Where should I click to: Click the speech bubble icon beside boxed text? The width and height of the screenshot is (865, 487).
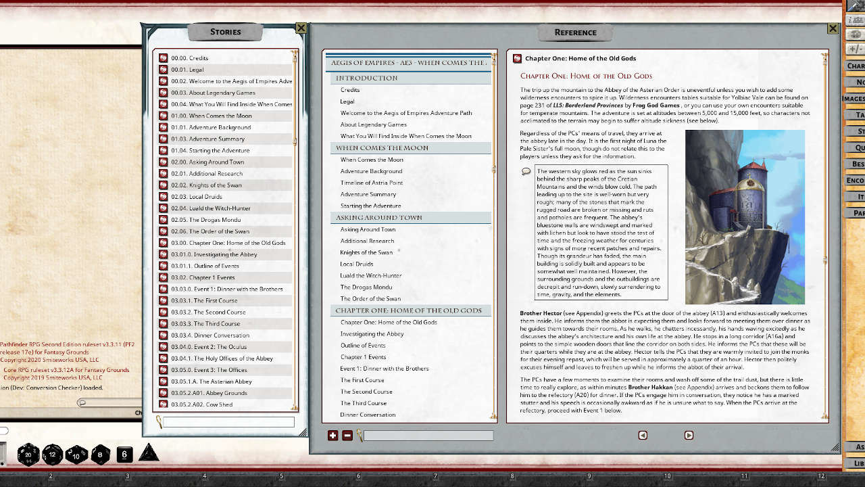[526, 171]
